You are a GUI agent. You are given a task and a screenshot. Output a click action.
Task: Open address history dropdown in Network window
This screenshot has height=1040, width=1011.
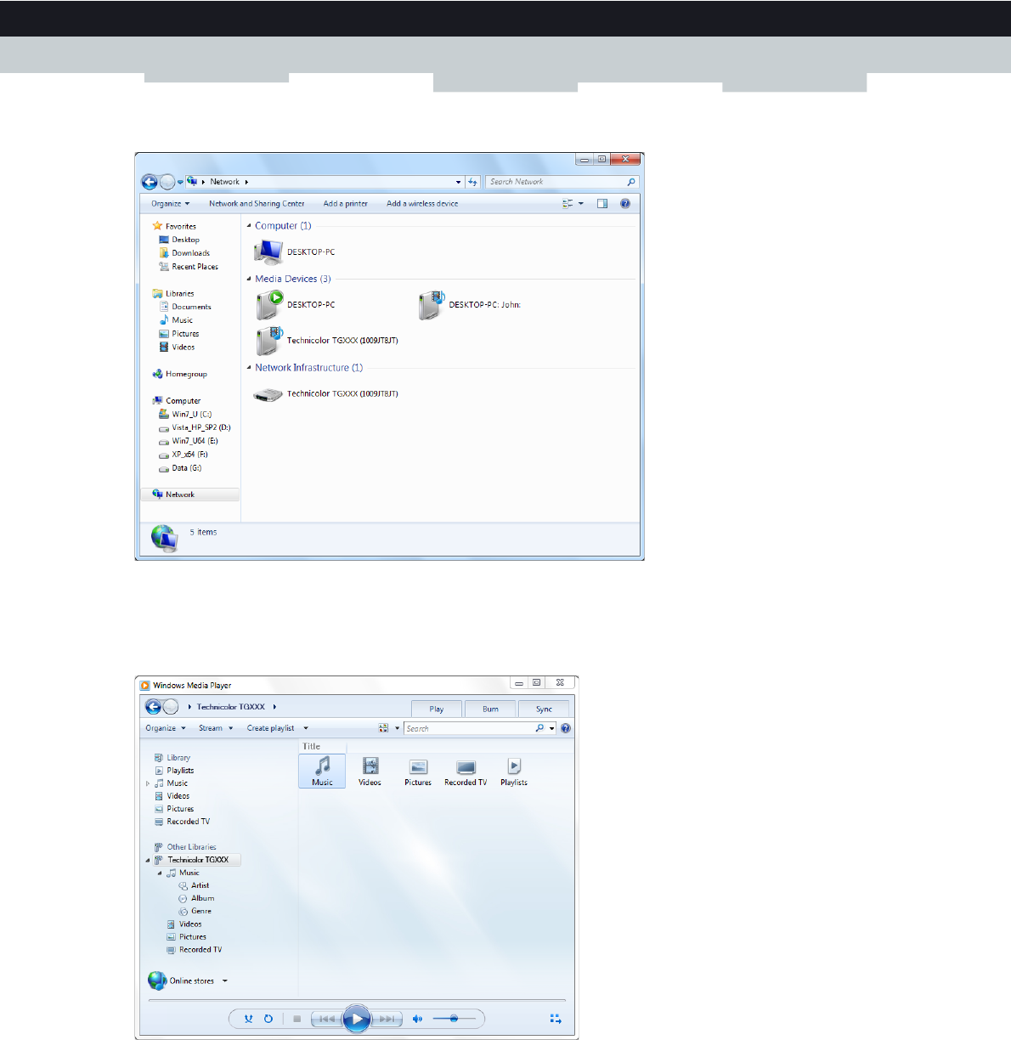click(x=459, y=182)
